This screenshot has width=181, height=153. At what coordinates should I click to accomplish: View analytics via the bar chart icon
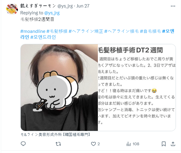tap(128, 144)
